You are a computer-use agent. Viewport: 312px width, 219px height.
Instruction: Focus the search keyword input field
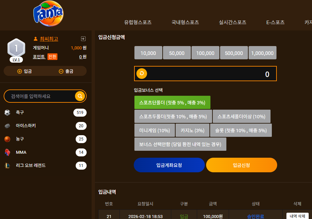(42, 96)
